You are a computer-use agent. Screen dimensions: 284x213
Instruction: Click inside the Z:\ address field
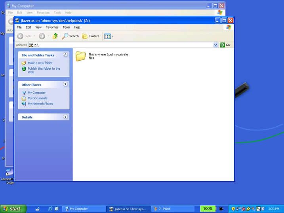(119, 45)
